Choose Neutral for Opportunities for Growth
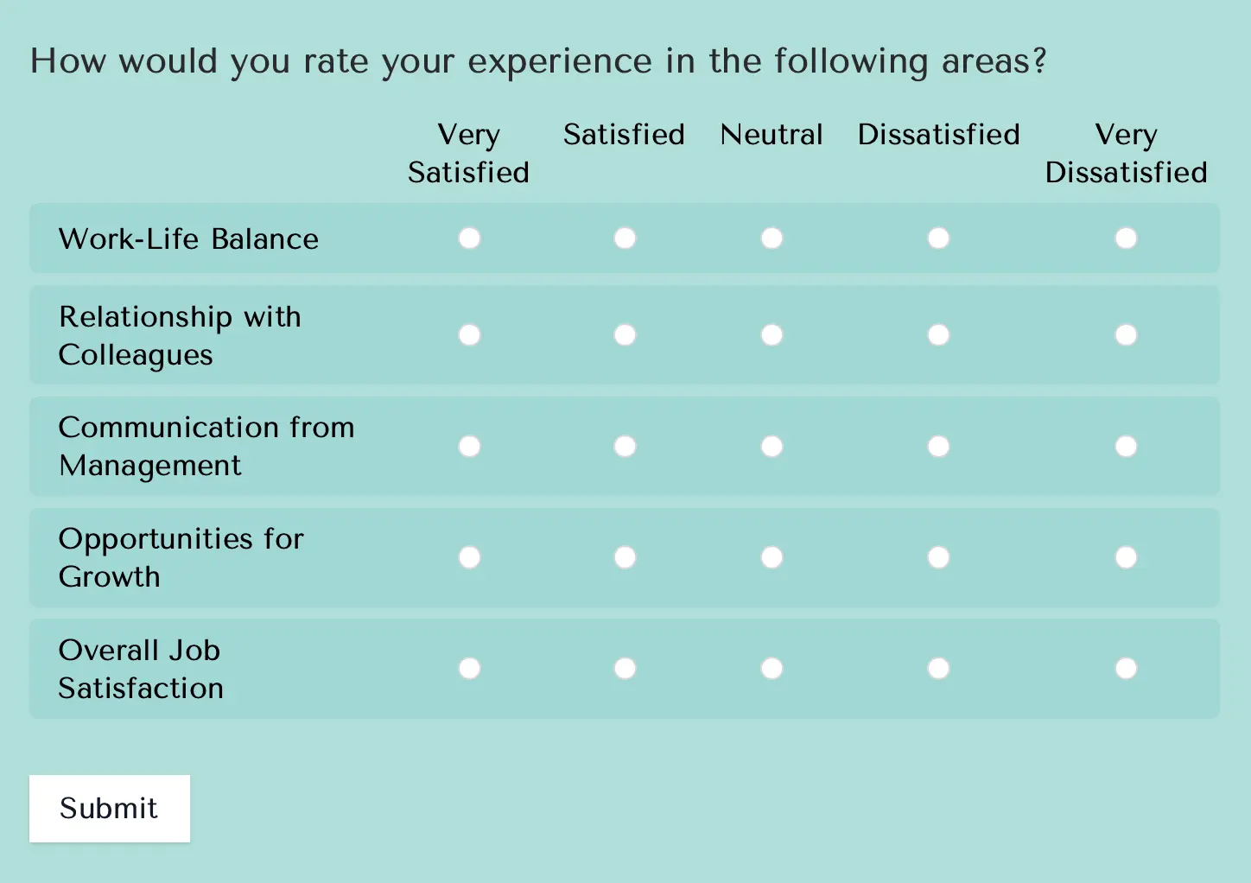Image resolution: width=1251 pixels, height=883 pixels. [x=772, y=558]
